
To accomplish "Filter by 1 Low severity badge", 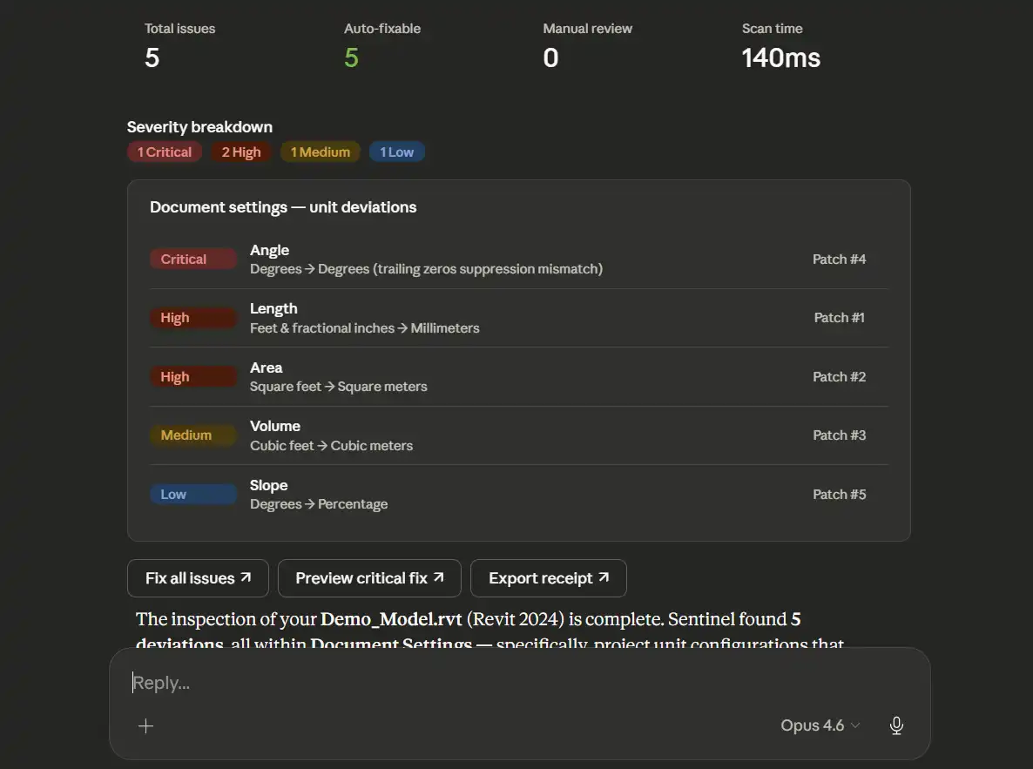I will point(397,152).
